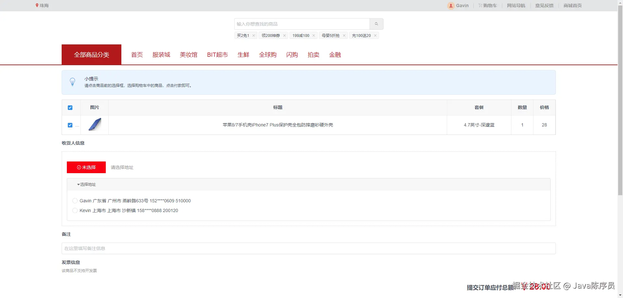The height and width of the screenshot is (298, 623).
Task: Select Gavin 广州市 address radio button
Action: click(75, 201)
